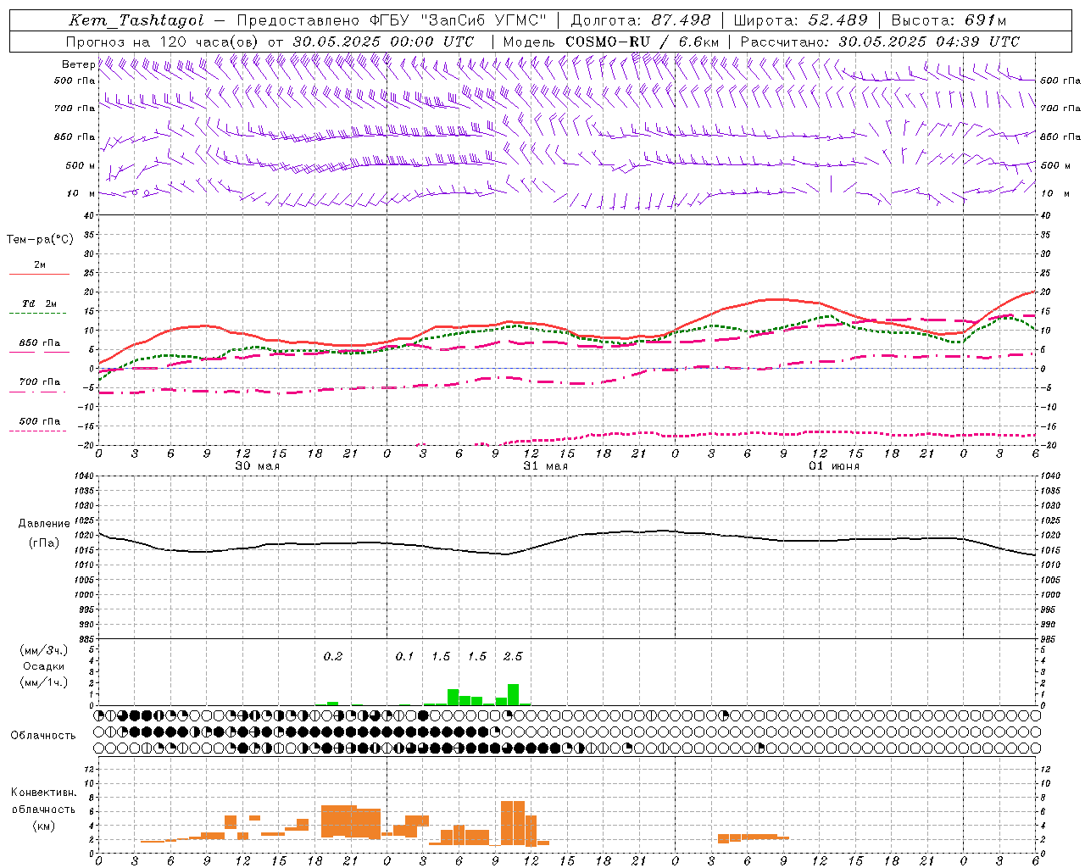Click the Осадки precipitation label
1085x868 pixels.
(x=43, y=666)
